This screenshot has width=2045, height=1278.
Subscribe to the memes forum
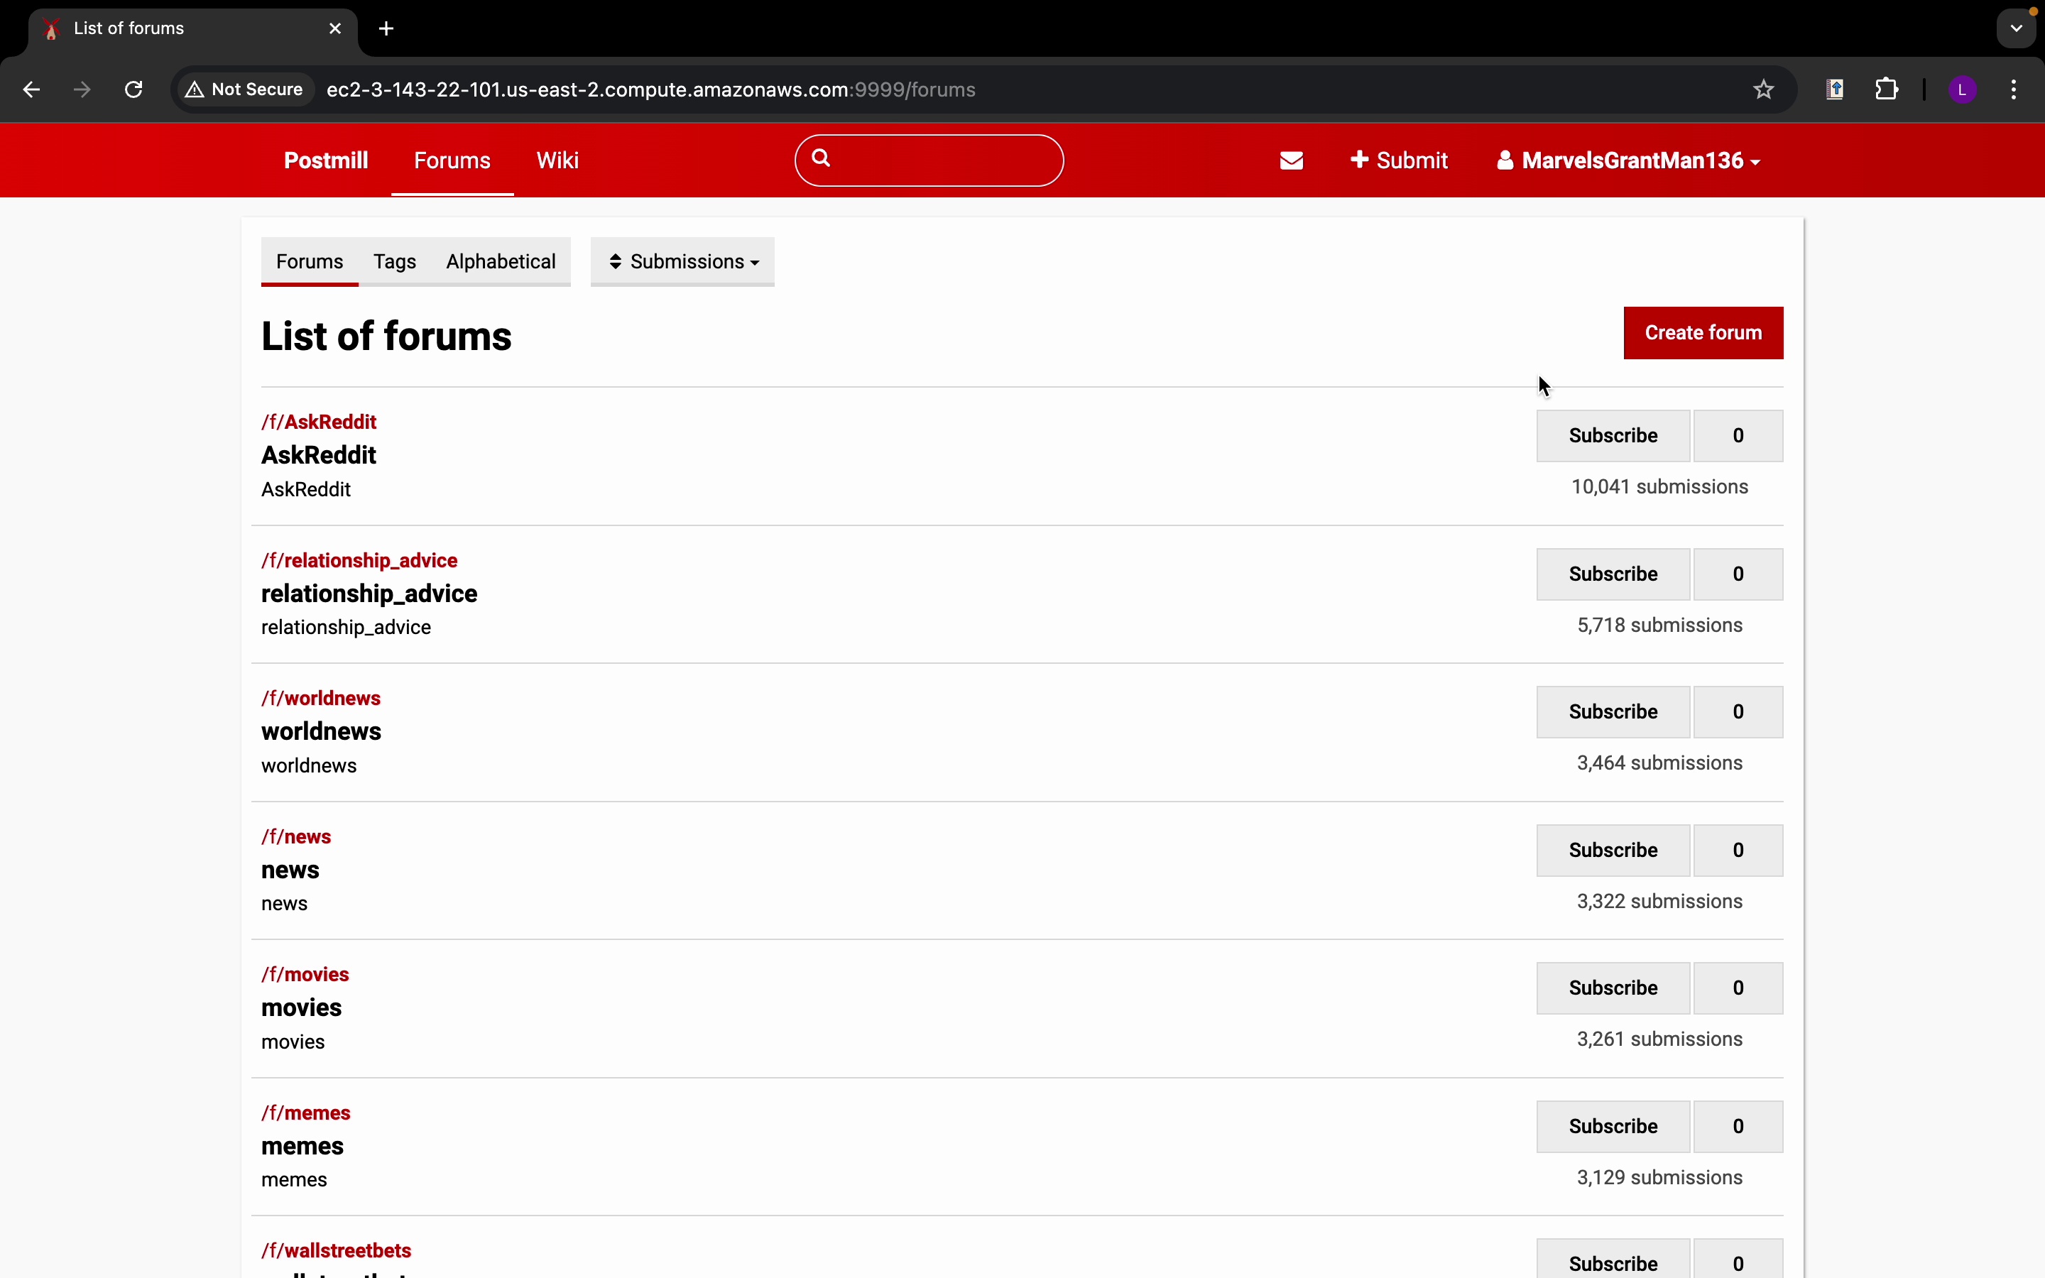[x=1613, y=1127]
